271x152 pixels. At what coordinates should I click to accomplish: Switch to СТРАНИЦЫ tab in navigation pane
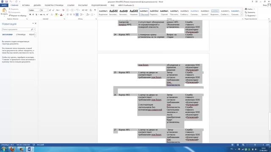(21, 35)
